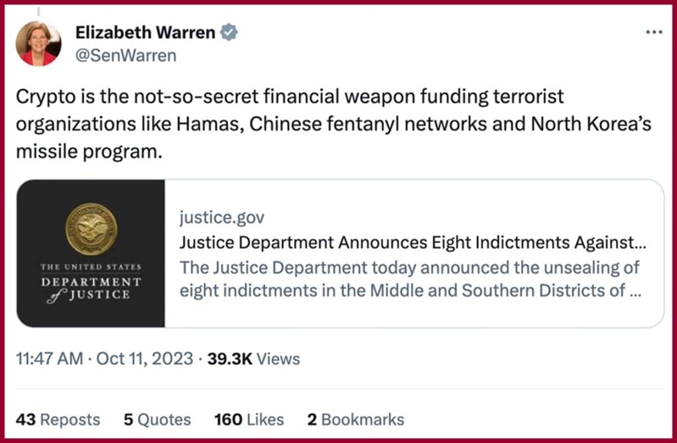This screenshot has height=443, width=677.
Task: View the 39.3K Views analytics
Action: coord(253,359)
